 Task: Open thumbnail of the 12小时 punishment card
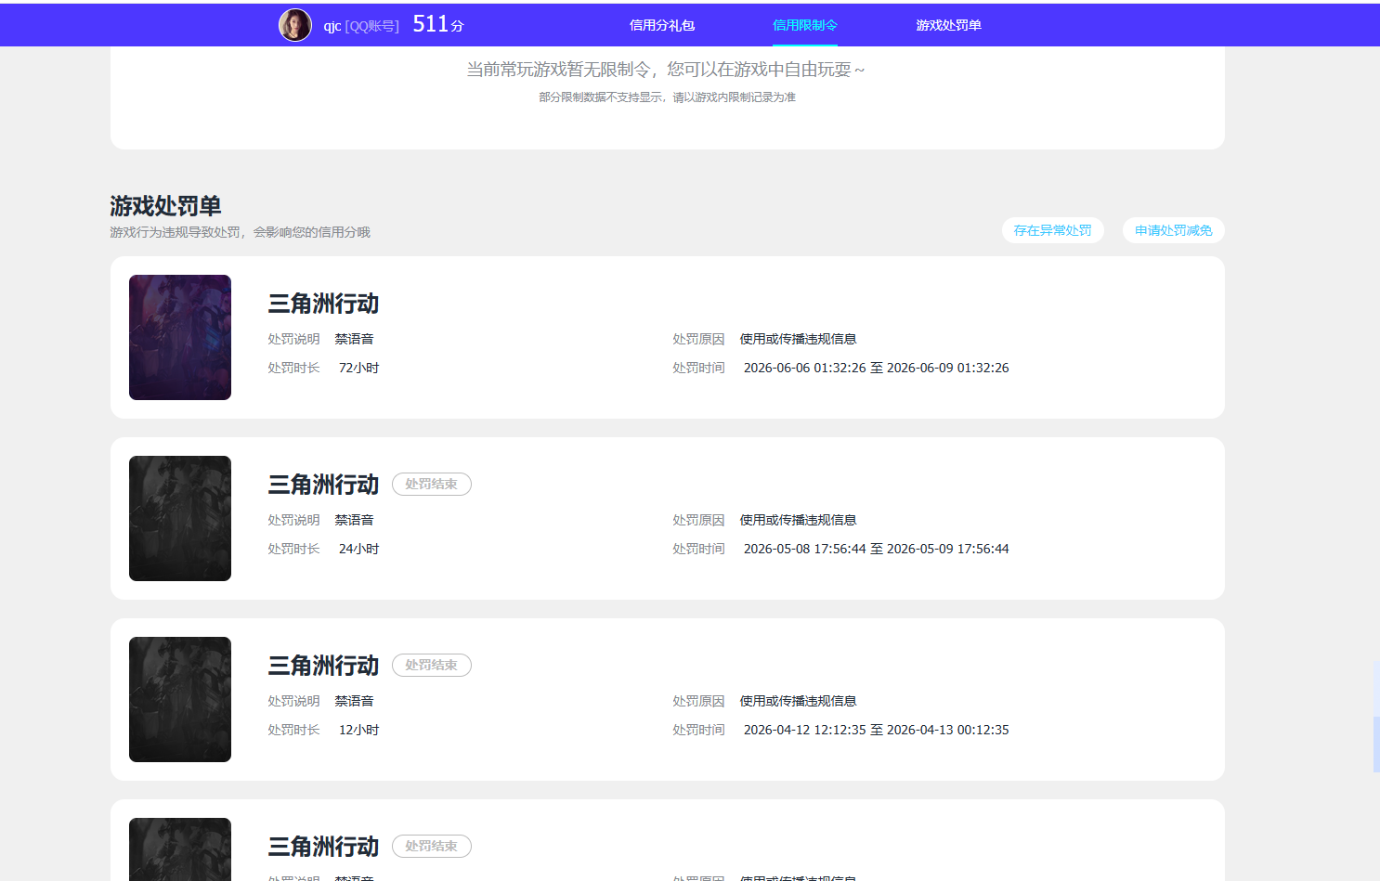point(180,699)
